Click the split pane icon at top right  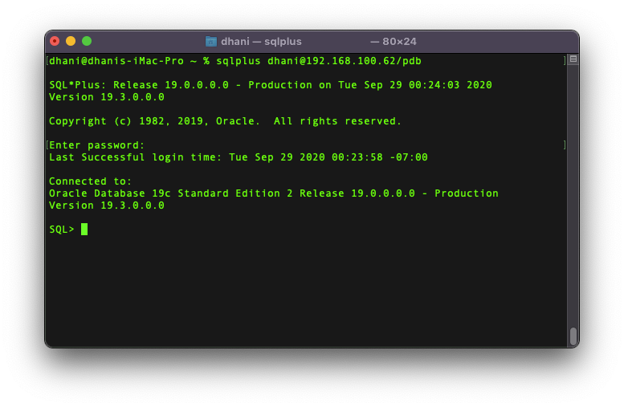point(573,59)
